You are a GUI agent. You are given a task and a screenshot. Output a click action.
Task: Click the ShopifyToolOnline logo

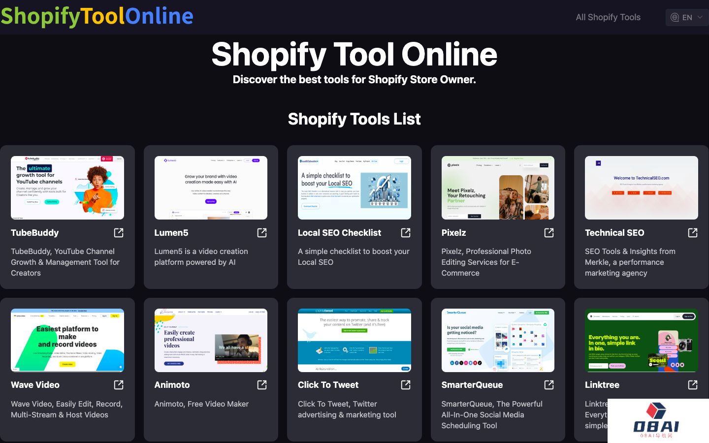click(x=97, y=16)
